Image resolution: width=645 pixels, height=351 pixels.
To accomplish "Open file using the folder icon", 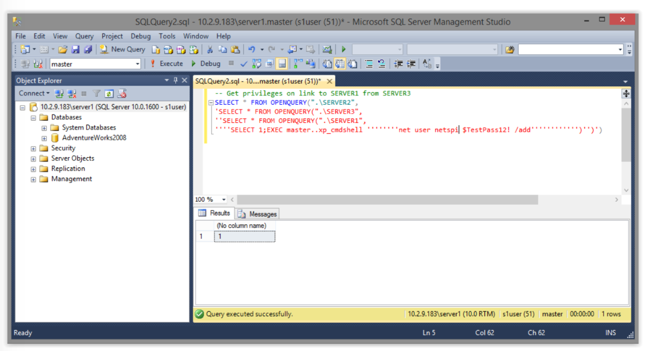I will 62,49.
